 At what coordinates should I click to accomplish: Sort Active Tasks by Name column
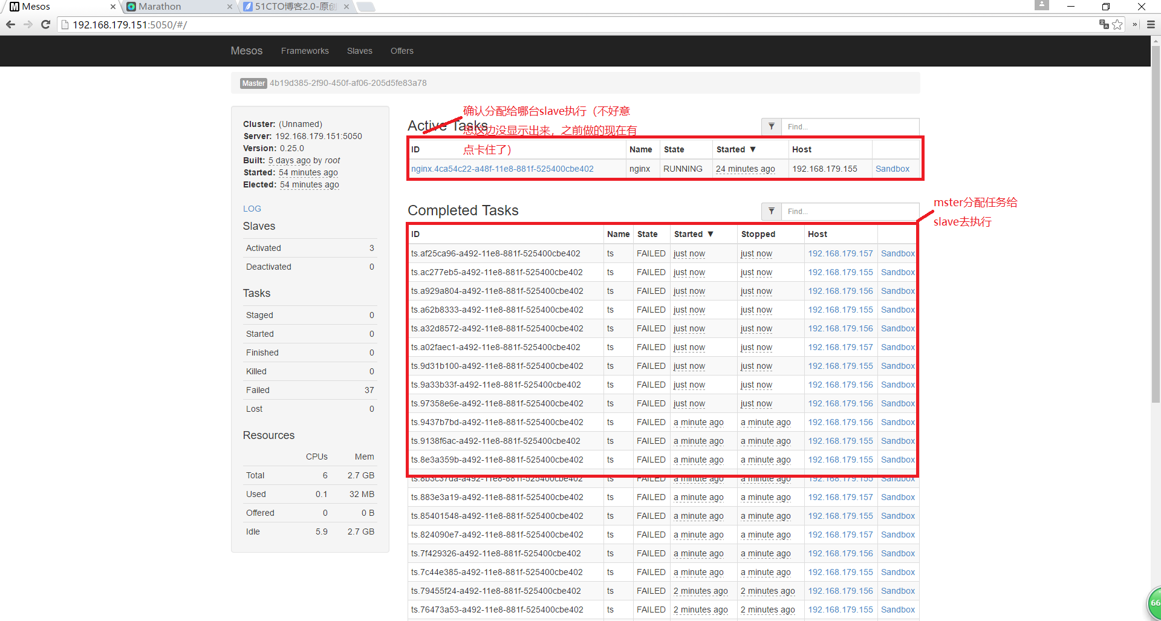pos(641,149)
